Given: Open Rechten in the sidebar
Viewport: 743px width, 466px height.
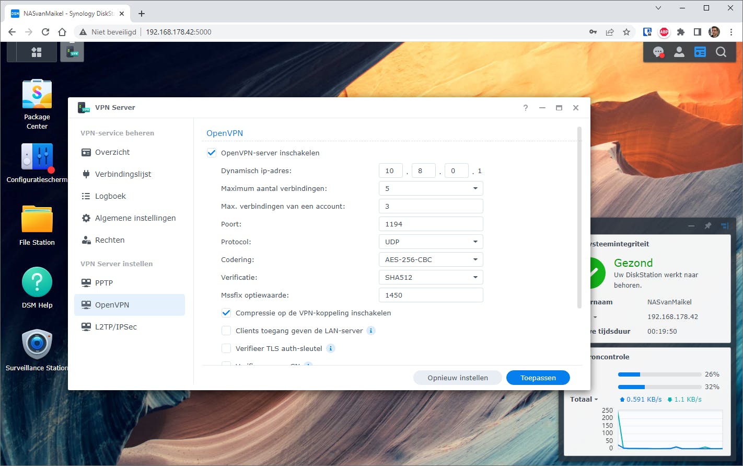Looking at the screenshot, I should (130, 240).
